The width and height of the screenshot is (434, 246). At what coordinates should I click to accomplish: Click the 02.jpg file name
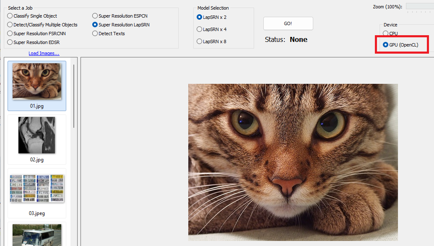tap(37, 160)
